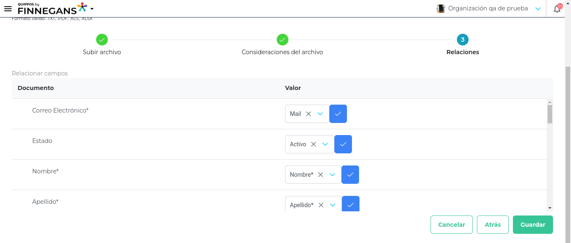Open dropdown arrow beside Finnegans logo

point(92,9)
